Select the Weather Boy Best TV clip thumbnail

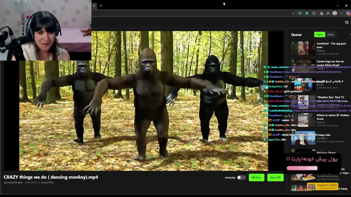303,102
